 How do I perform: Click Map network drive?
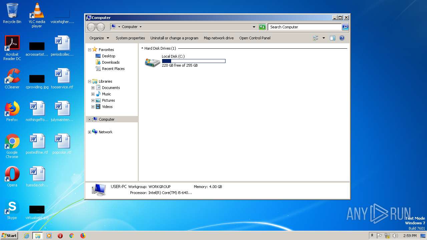pos(219,38)
